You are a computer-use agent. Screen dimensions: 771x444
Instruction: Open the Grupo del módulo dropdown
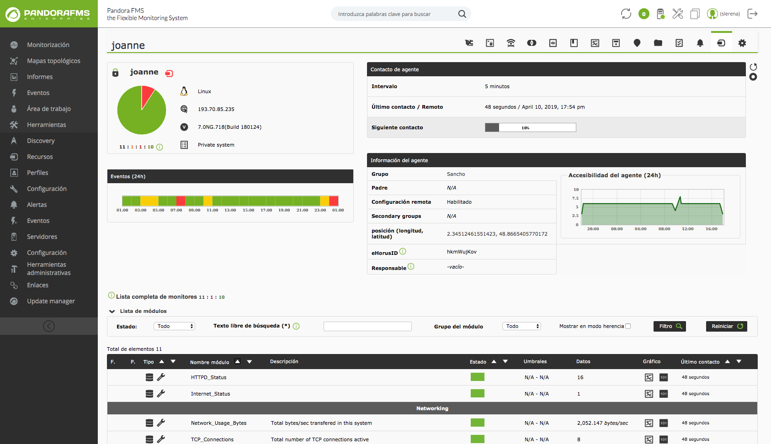point(521,326)
